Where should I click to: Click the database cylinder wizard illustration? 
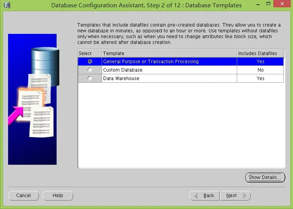[45, 66]
